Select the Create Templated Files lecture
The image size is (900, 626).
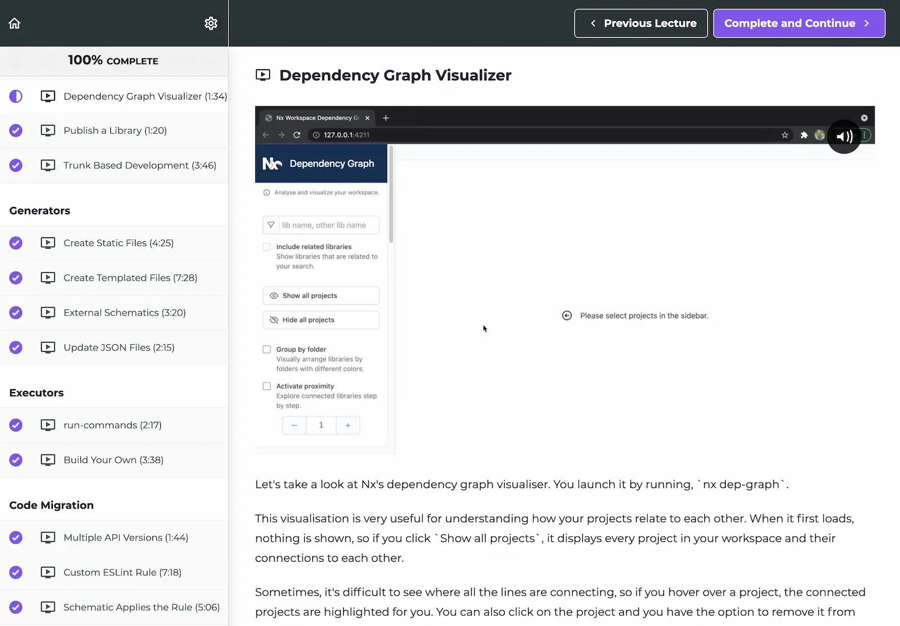point(130,278)
